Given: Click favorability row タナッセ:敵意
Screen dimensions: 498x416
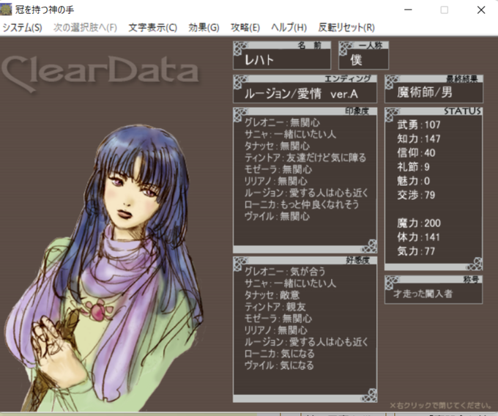Looking at the screenshot, I should coord(272,295).
